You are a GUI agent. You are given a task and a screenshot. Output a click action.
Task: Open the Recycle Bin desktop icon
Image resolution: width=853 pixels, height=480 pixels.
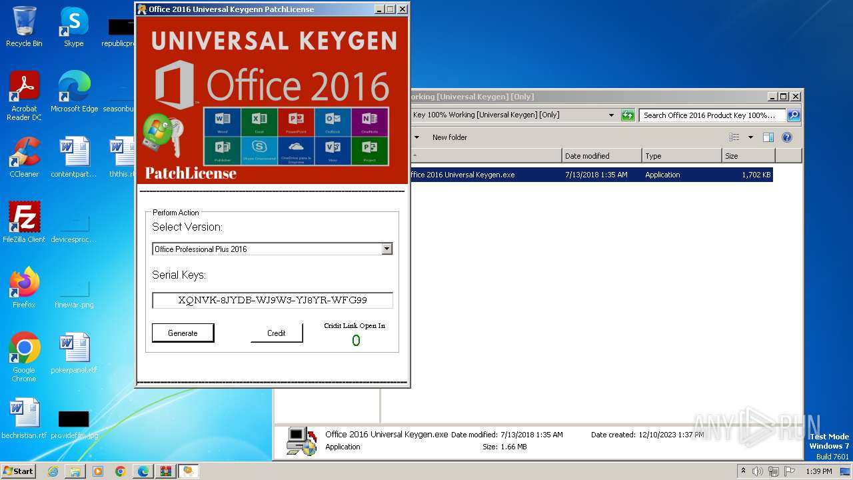point(24,27)
